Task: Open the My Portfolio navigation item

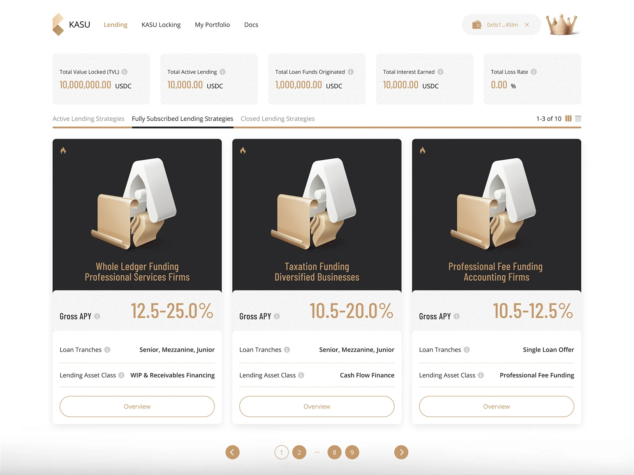Action: (x=212, y=25)
